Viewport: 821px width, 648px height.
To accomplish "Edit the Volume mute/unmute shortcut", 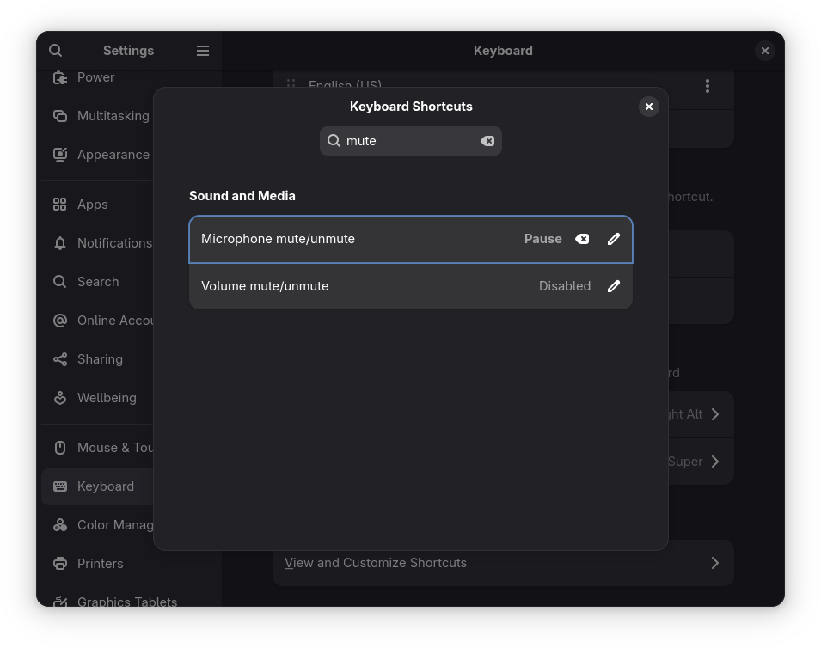I will click(613, 286).
